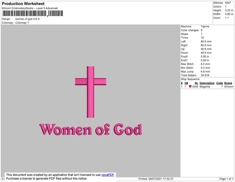
Task: Click the Trims value 10
Action: tap(202, 38)
